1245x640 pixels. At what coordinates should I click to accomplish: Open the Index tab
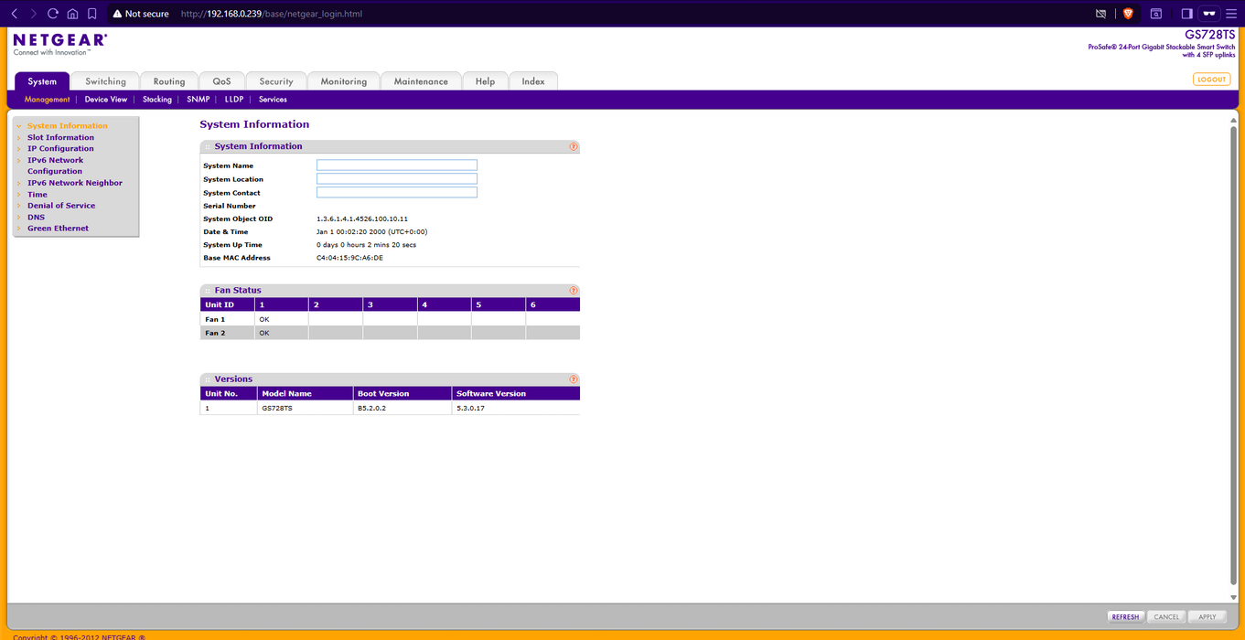(533, 81)
